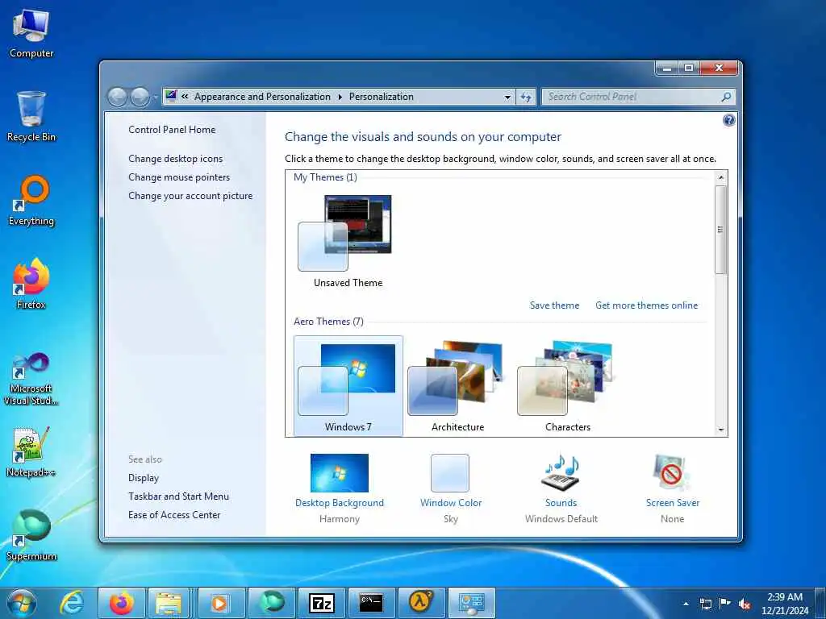This screenshot has width=826, height=619.
Task: Open Half-Life 2 lambda taskbar icon
Action: click(x=421, y=603)
